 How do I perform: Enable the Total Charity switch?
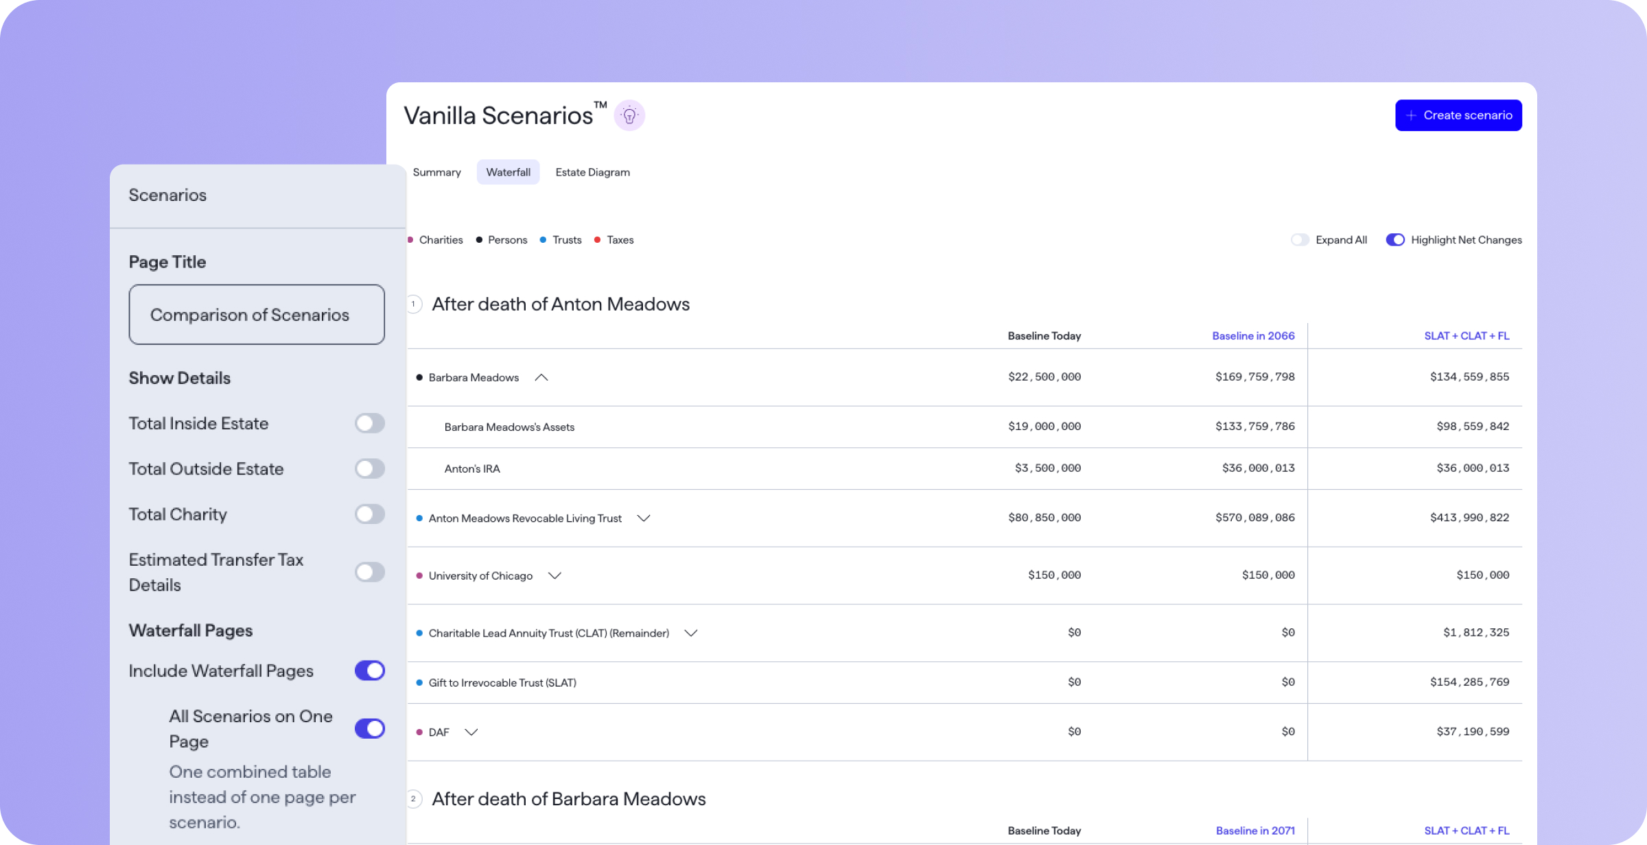point(370,514)
